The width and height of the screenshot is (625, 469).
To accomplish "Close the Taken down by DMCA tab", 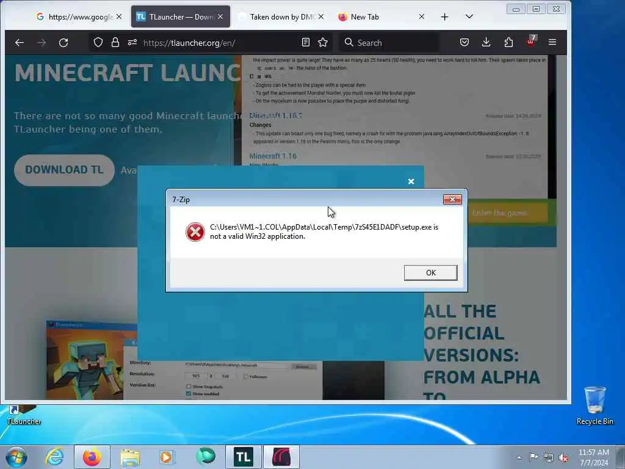I will (x=321, y=16).
